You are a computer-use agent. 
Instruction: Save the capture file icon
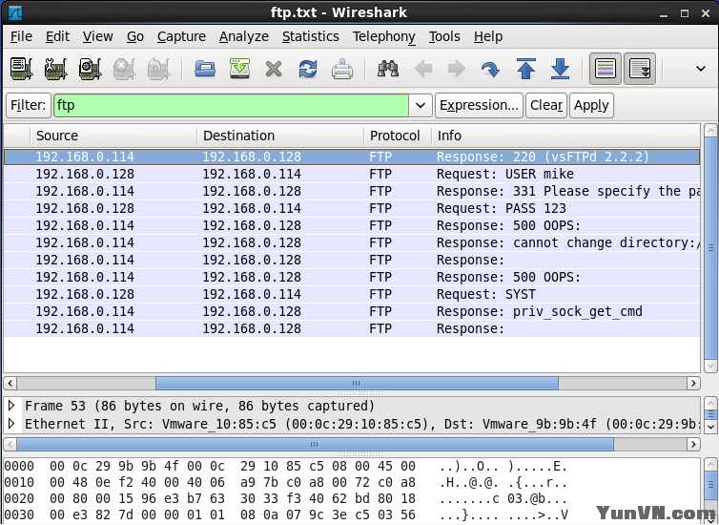pyautogui.click(x=239, y=70)
